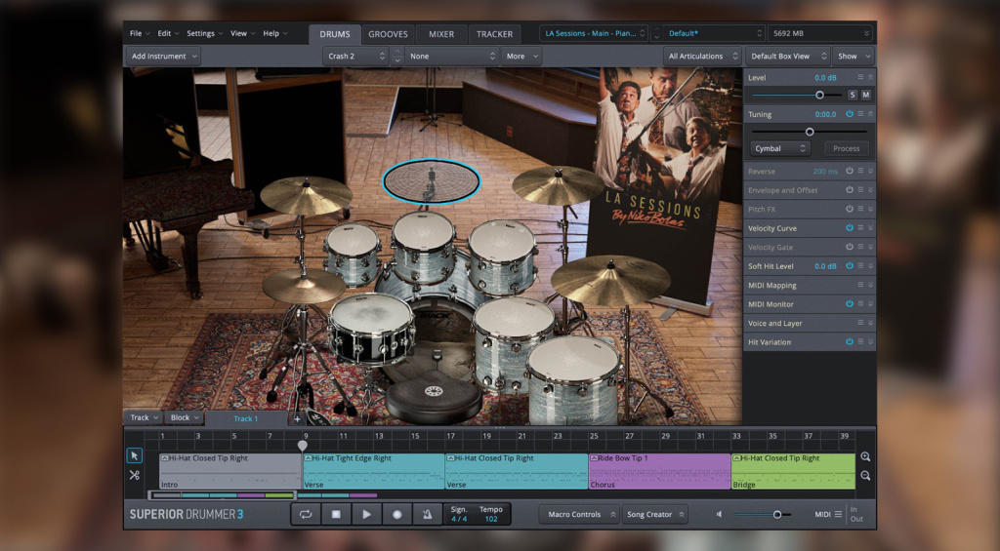Open Song Creator panel

[x=655, y=514]
